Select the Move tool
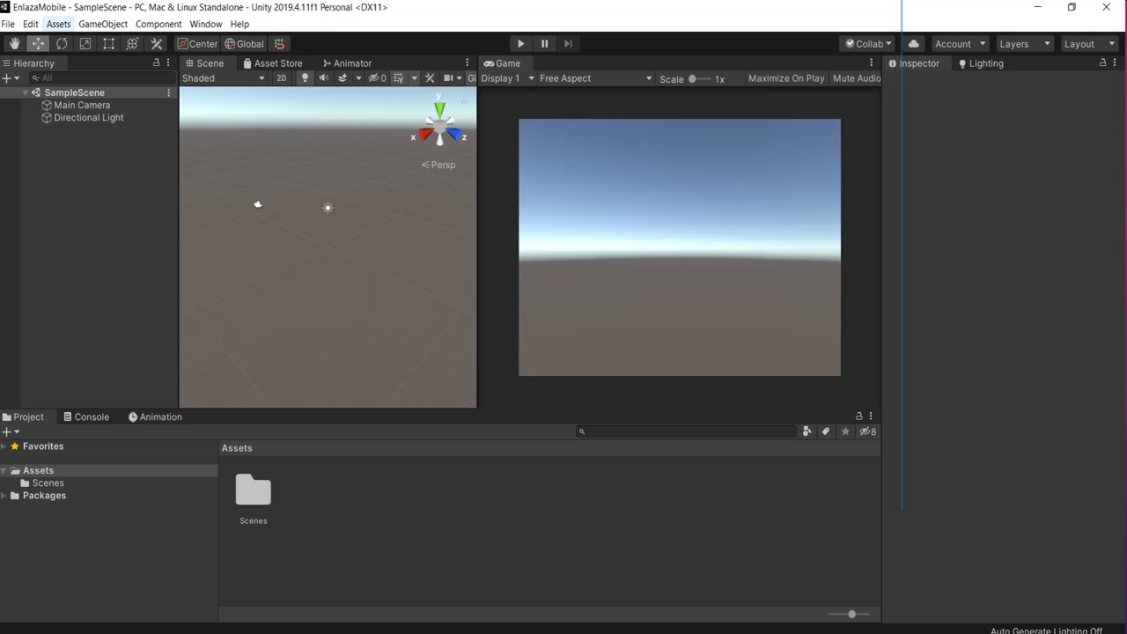The image size is (1127, 634). click(39, 44)
